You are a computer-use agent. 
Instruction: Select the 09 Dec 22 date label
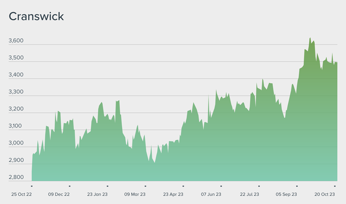click(x=59, y=194)
